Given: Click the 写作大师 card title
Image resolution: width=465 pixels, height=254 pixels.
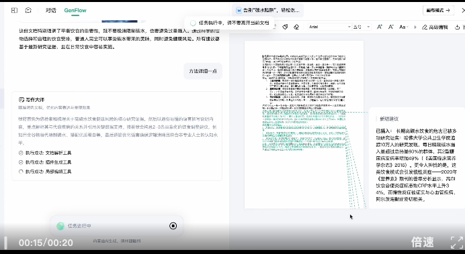Looking at the screenshot, I should point(35,100).
